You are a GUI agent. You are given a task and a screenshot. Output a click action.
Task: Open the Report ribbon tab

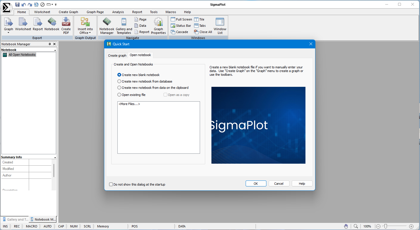(x=137, y=12)
